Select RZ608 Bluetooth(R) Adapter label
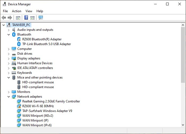Screen dimensions: 186x134 tap(42, 39)
